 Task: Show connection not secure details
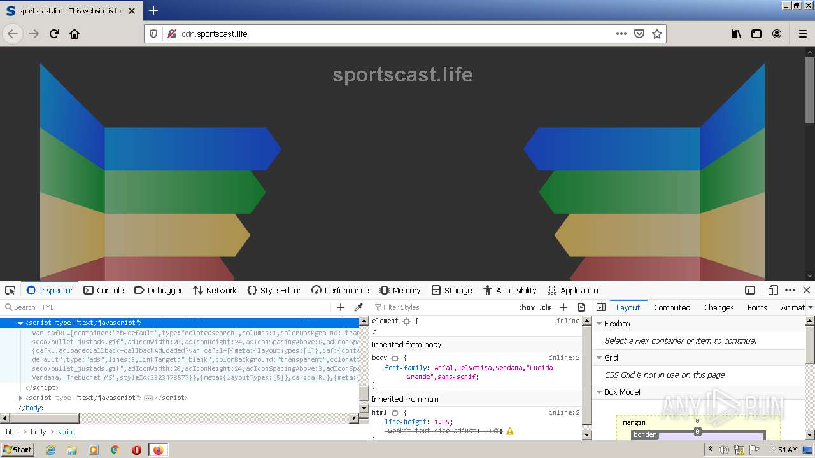(171, 34)
